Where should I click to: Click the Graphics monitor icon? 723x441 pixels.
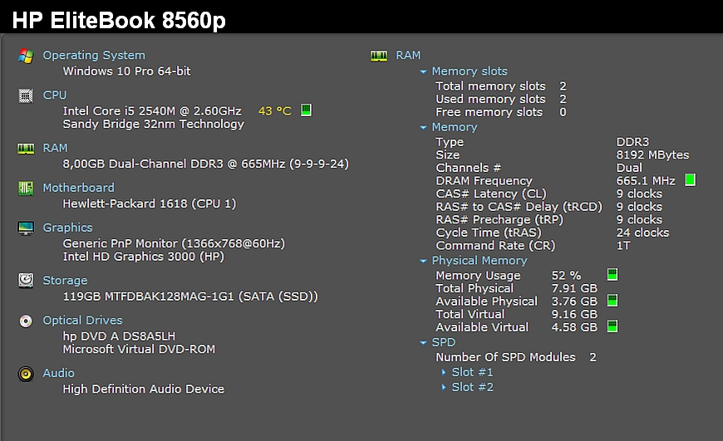(26, 228)
